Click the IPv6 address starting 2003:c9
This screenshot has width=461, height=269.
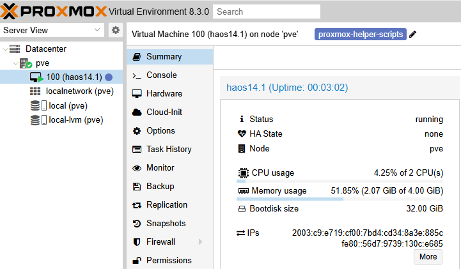pos(368,233)
